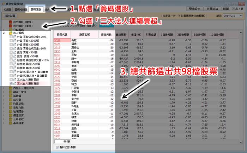The image size is (247, 153).
Task: Click the 截圖 screenshot button
Action: (226, 9)
